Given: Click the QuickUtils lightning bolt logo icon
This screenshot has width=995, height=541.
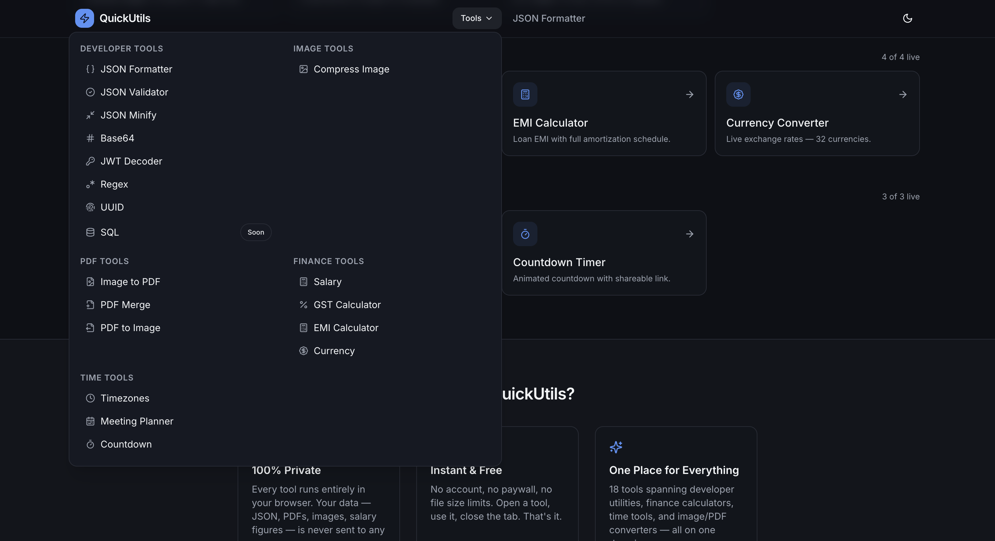Looking at the screenshot, I should click(84, 18).
